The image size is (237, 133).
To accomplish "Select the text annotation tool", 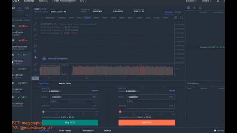I will pyautogui.click(x=36, y=40).
